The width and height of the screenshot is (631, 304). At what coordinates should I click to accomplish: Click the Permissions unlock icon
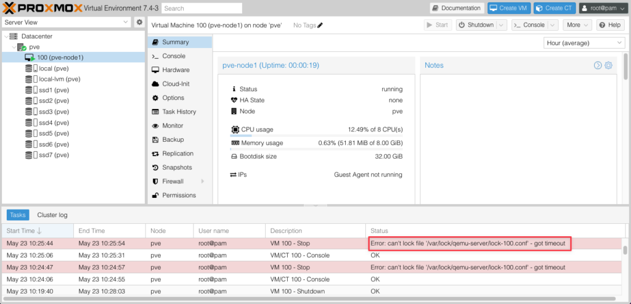point(155,195)
